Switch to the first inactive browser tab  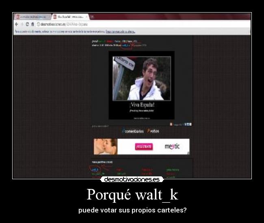pyautogui.click(x=32, y=17)
